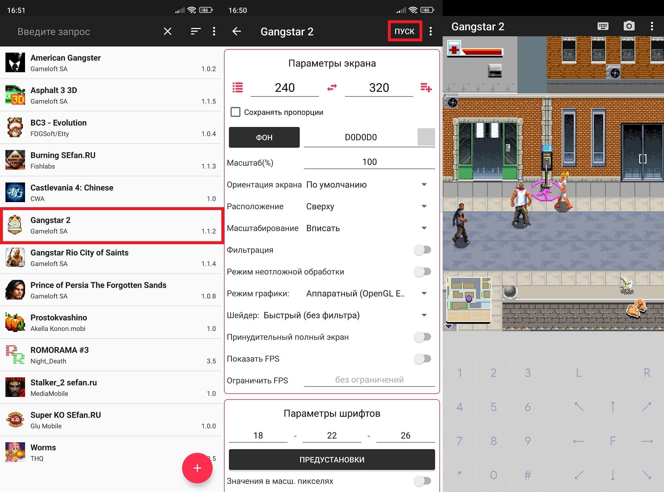This screenshot has width=664, height=492.
Task: Expand the Шейдер dropdown
Action: click(x=348, y=315)
